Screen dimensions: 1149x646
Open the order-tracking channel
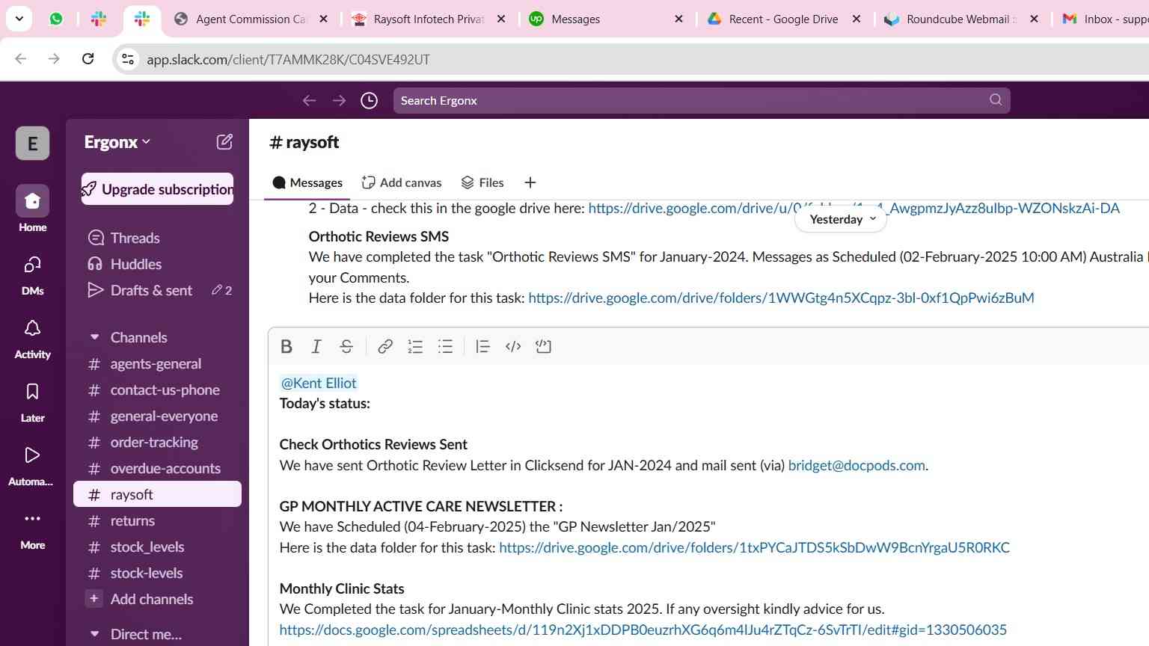pos(157,442)
